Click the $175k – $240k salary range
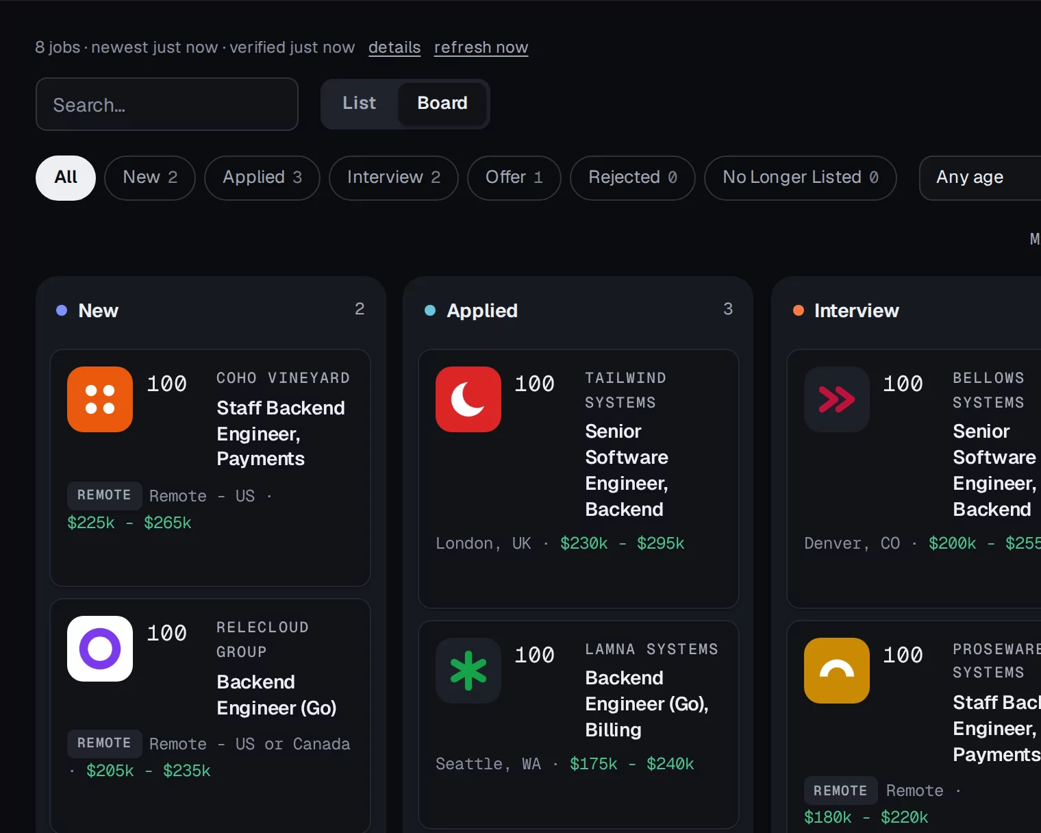The height and width of the screenshot is (833, 1041). (x=632, y=764)
